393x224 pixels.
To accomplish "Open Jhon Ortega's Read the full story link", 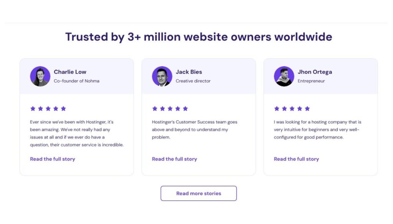I will (296, 159).
